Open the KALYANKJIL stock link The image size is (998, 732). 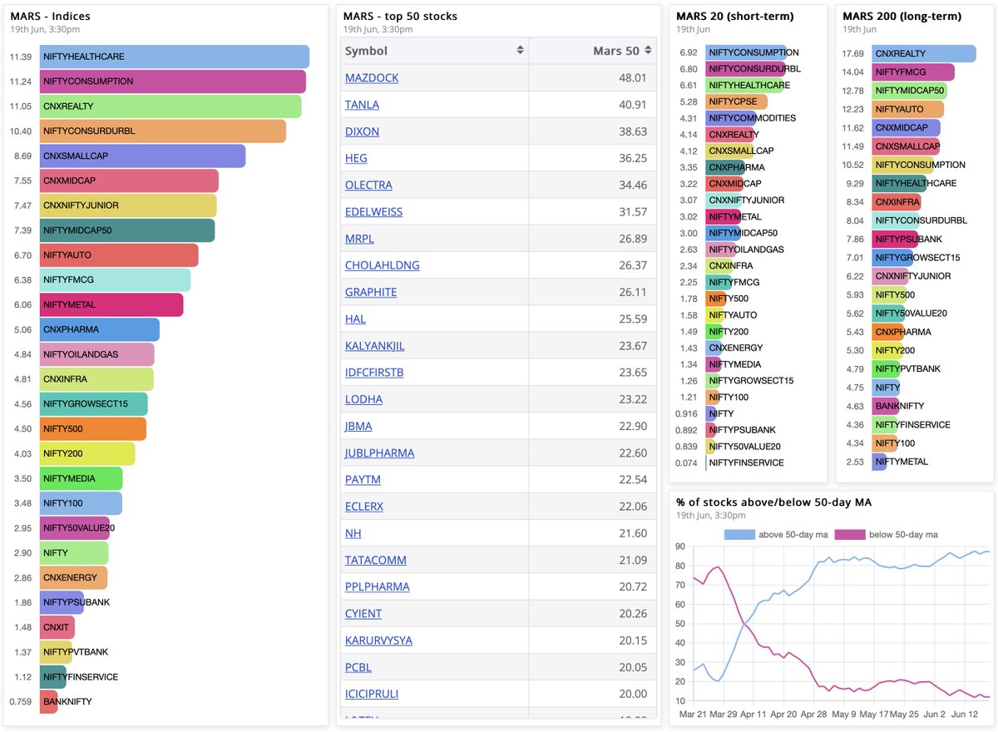point(375,345)
